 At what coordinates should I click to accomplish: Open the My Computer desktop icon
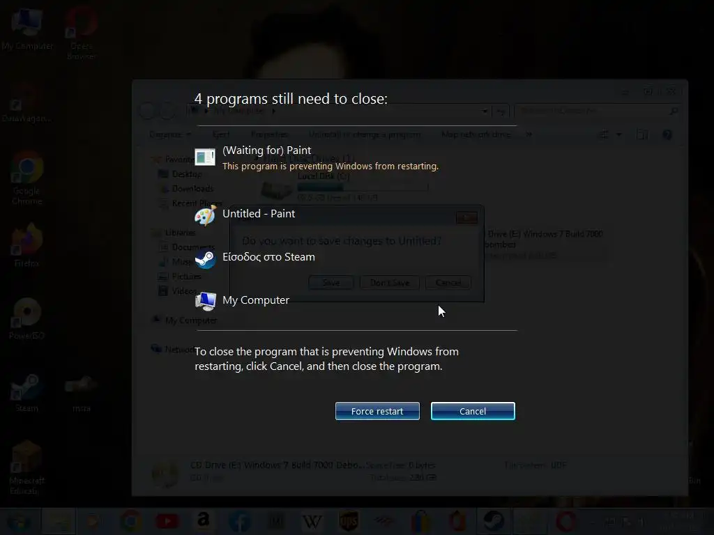point(27,29)
